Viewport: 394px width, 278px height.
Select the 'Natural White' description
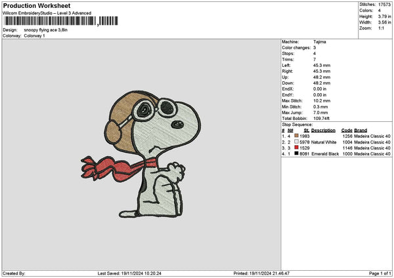pyautogui.click(x=324, y=142)
